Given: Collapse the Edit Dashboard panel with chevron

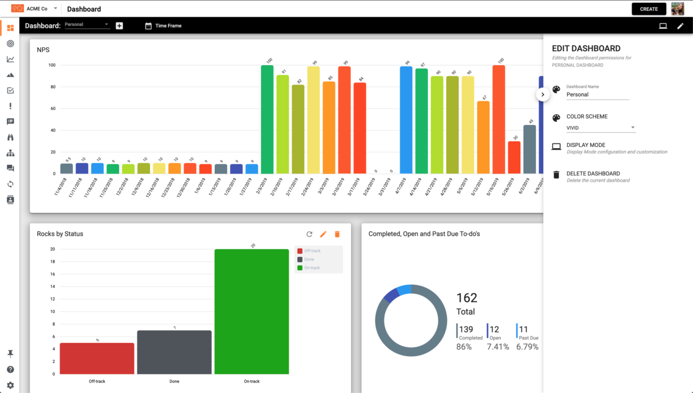Looking at the screenshot, I should tap(543, 95).
